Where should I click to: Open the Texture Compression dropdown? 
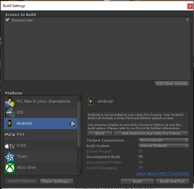coord(164,140)
